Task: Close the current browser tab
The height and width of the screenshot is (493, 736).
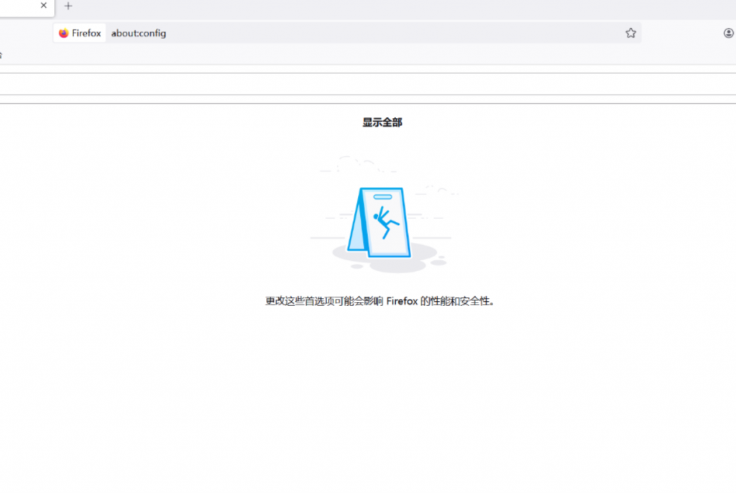Action: pyautogui.click(x=43, y=6)
